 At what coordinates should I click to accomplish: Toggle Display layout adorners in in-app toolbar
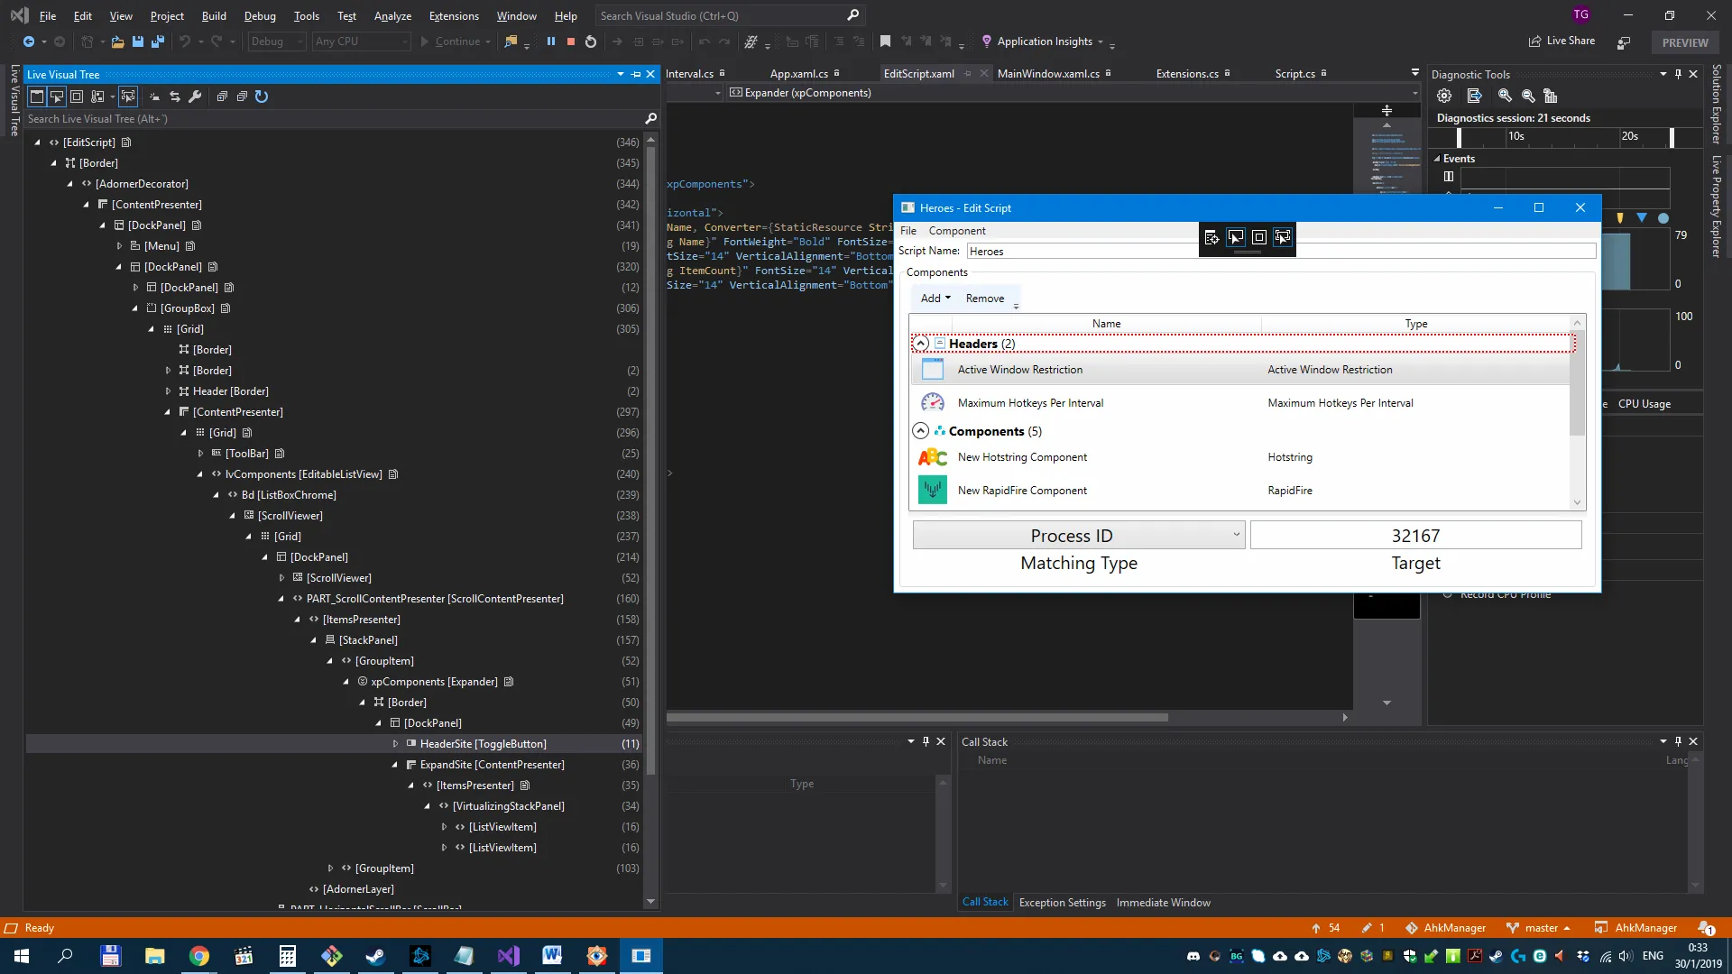pos(1259,237)
